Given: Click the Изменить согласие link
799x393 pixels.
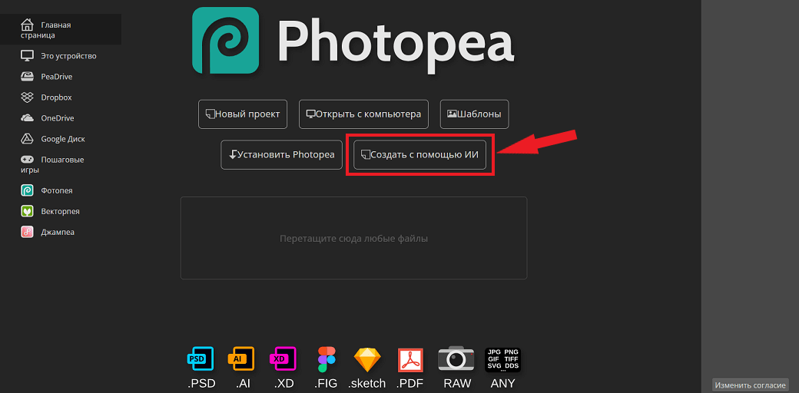Looking at the screenshot, I should point(751,385).
